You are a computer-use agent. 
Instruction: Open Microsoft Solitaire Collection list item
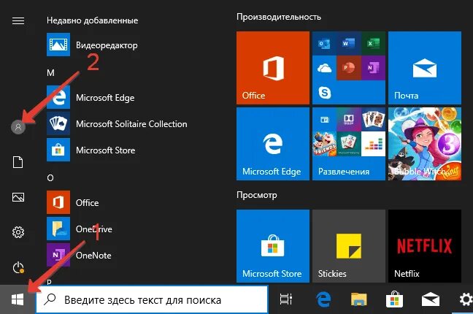[117, 123]
